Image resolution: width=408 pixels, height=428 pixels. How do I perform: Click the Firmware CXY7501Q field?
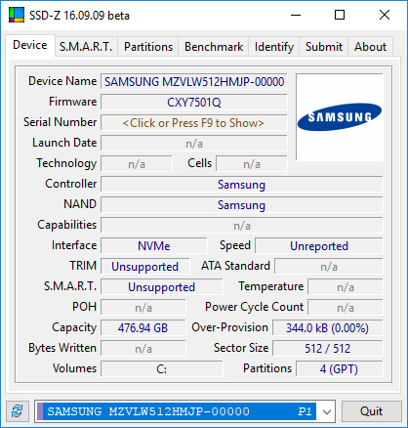(194, 103)
